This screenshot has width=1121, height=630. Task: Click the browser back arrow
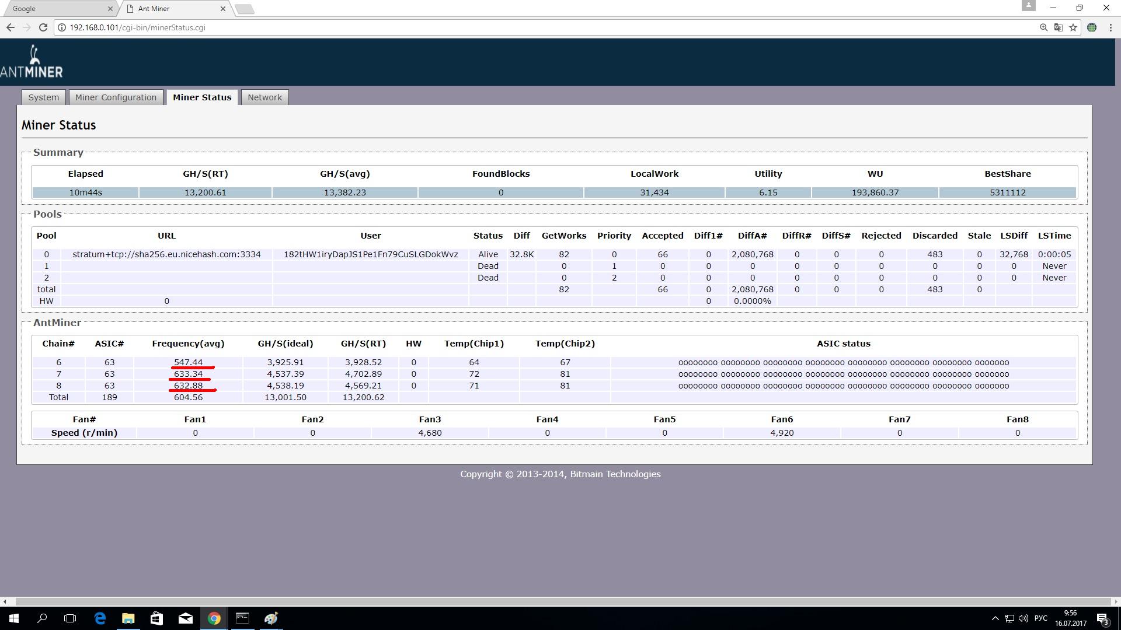pos(11,27)
